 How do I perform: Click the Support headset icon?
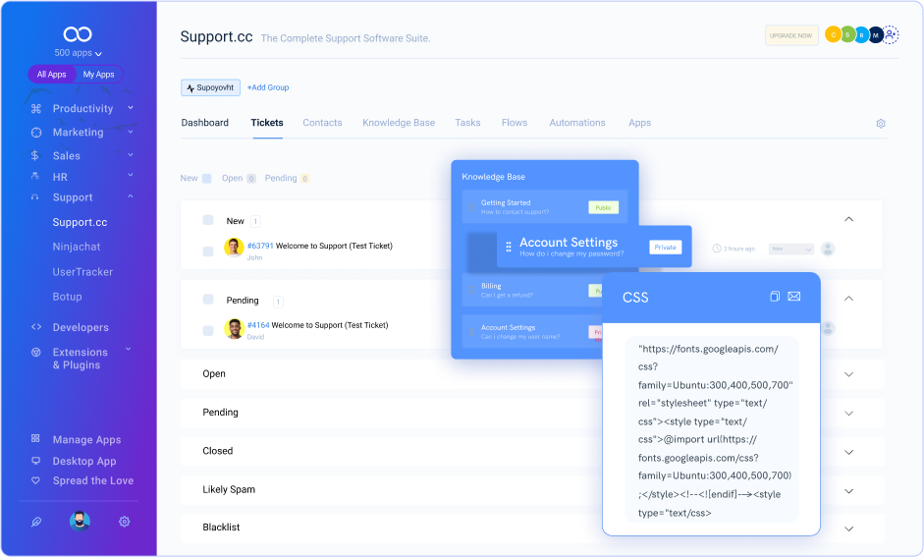(x=34, y=196)
